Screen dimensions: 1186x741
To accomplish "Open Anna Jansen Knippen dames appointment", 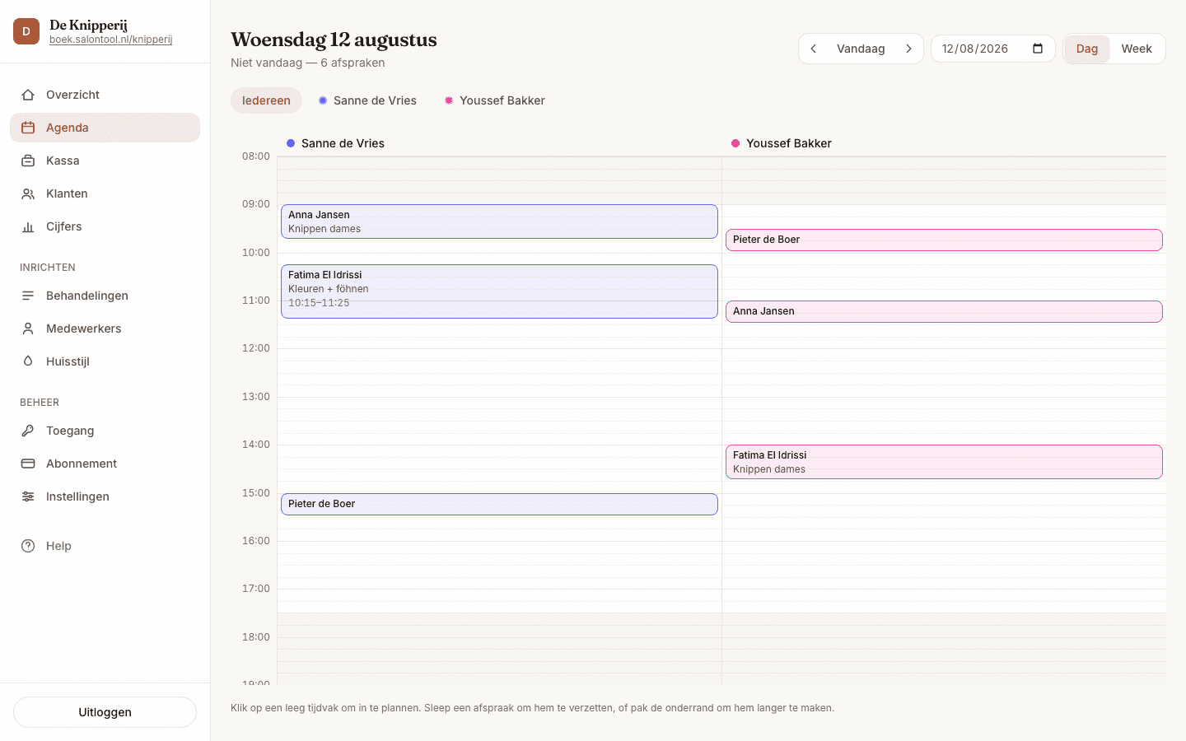I will tap(499, 221).
